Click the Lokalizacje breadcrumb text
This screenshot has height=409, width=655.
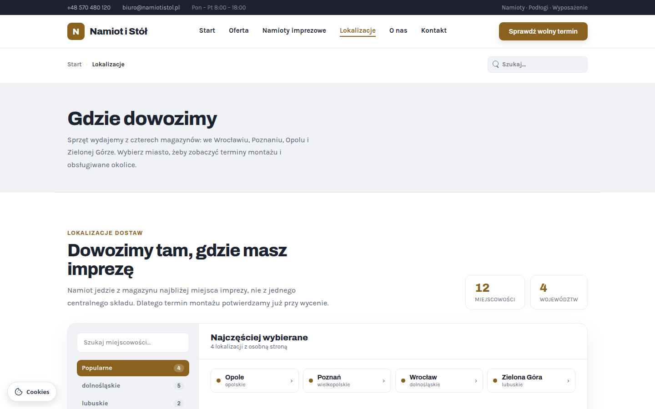click(108, 65)
